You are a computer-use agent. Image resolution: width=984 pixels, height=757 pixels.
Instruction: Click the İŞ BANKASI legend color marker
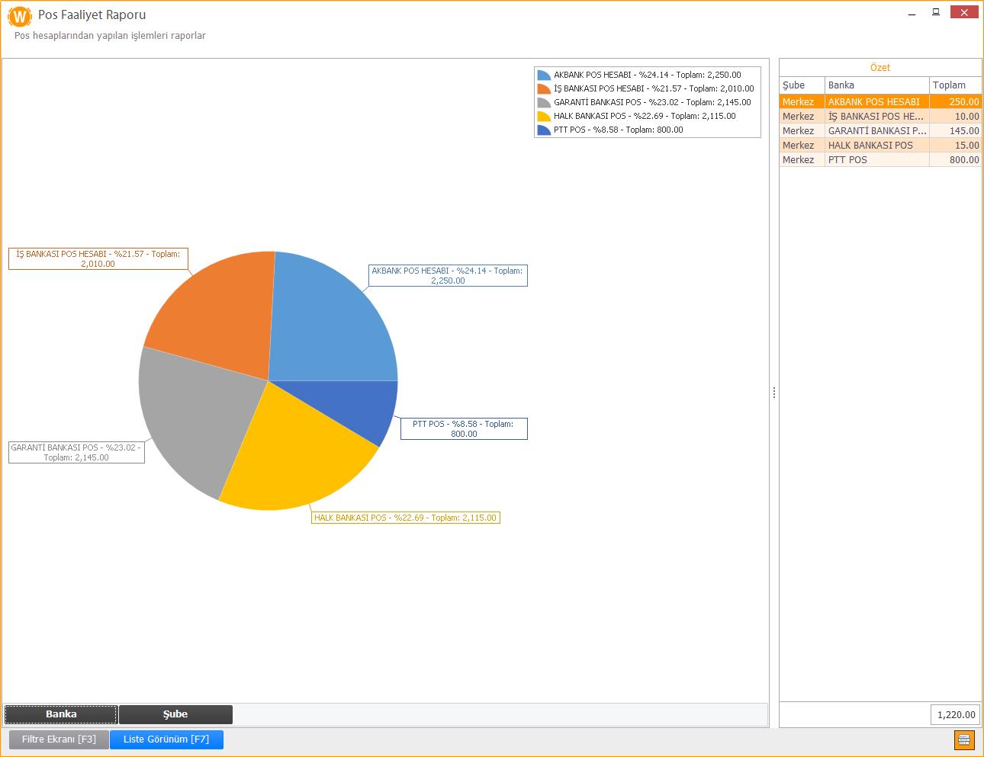click(x=544, y=89)
